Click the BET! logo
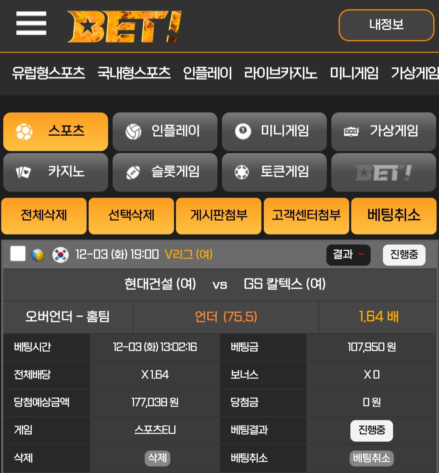 [x=124, y=26]
